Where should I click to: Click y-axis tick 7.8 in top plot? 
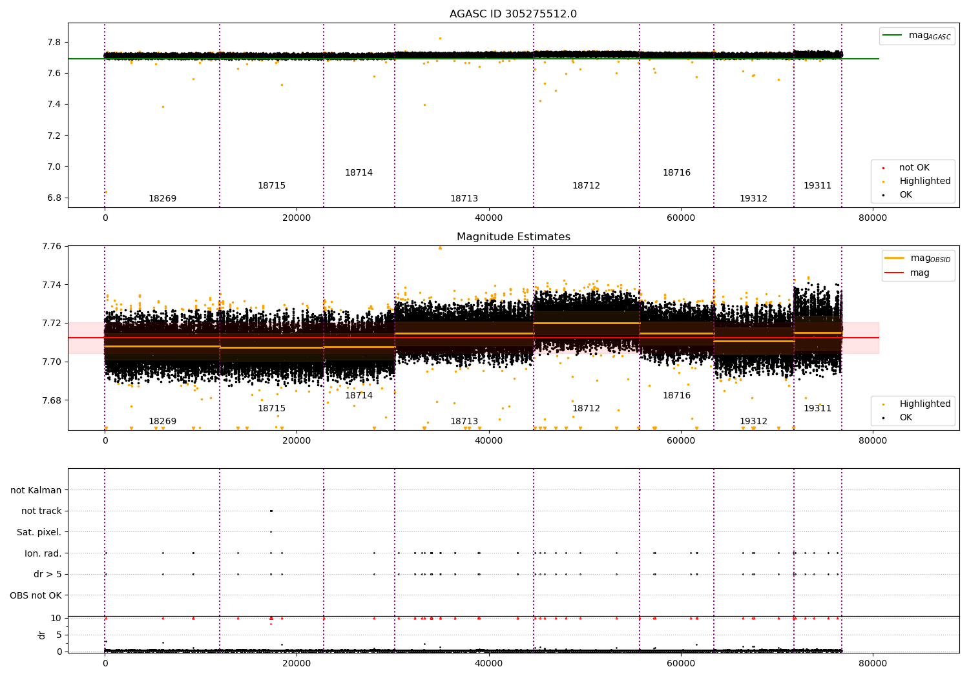tap(54, 43)
